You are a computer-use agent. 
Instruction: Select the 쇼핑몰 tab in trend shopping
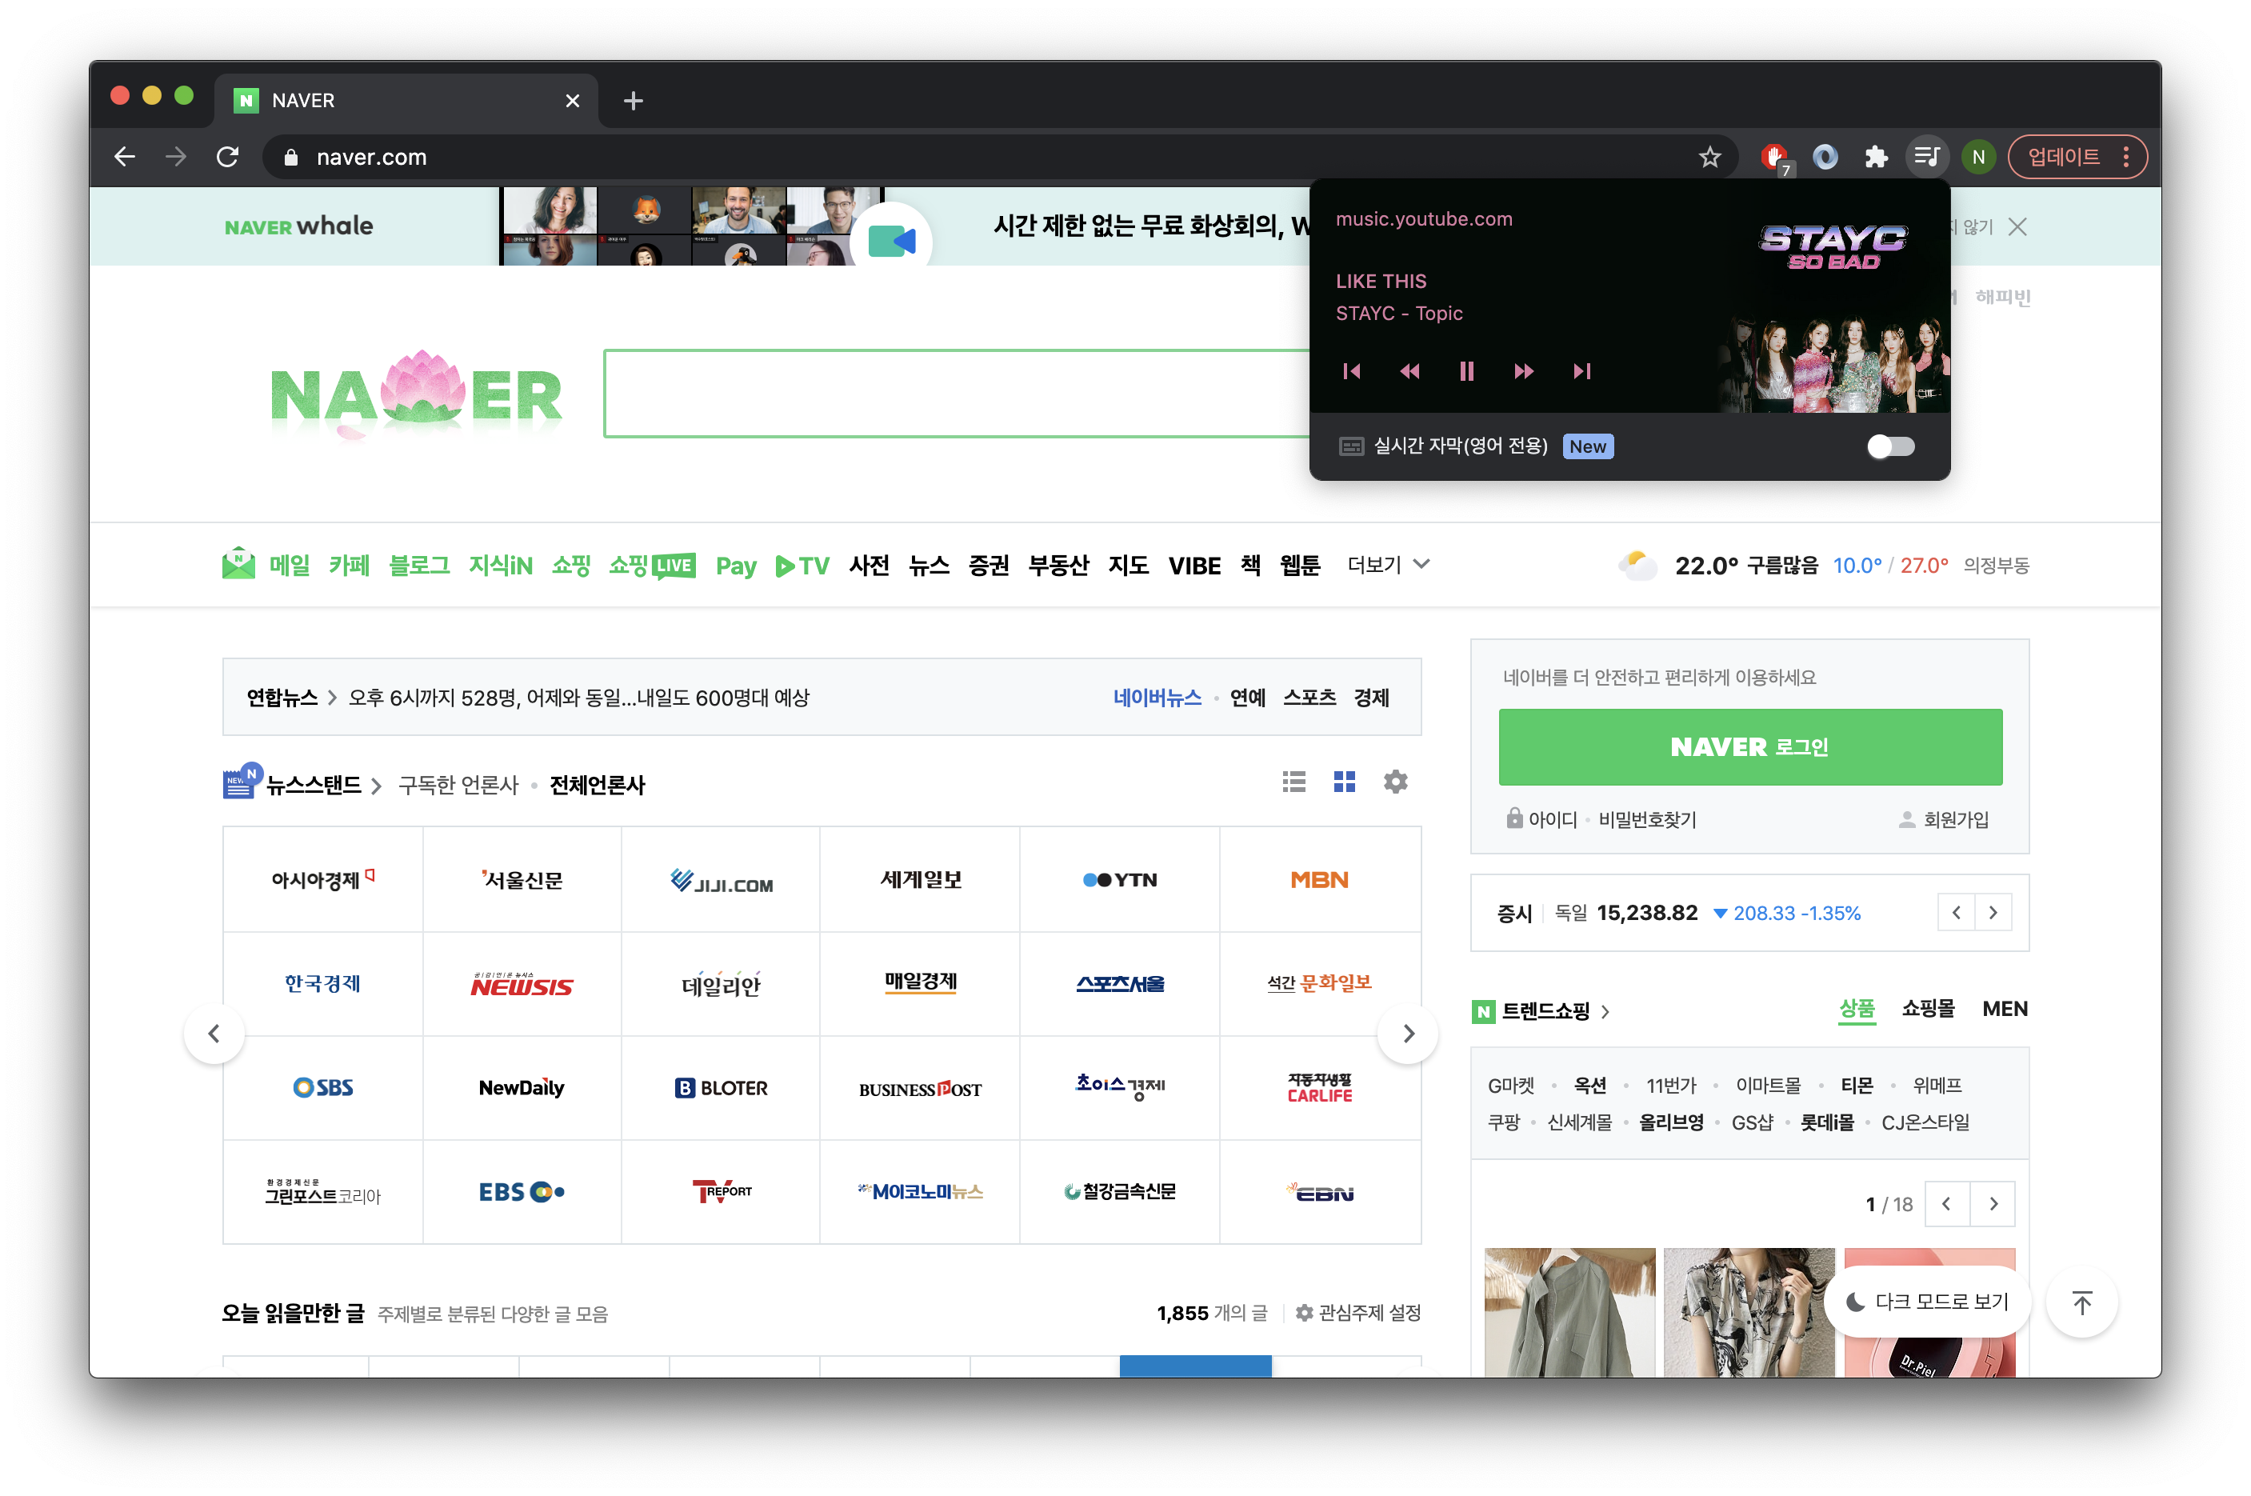pos(1928,1009)
